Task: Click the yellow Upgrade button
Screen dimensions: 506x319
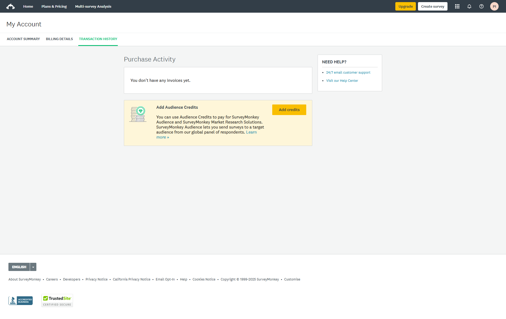Action: (405, 6)
